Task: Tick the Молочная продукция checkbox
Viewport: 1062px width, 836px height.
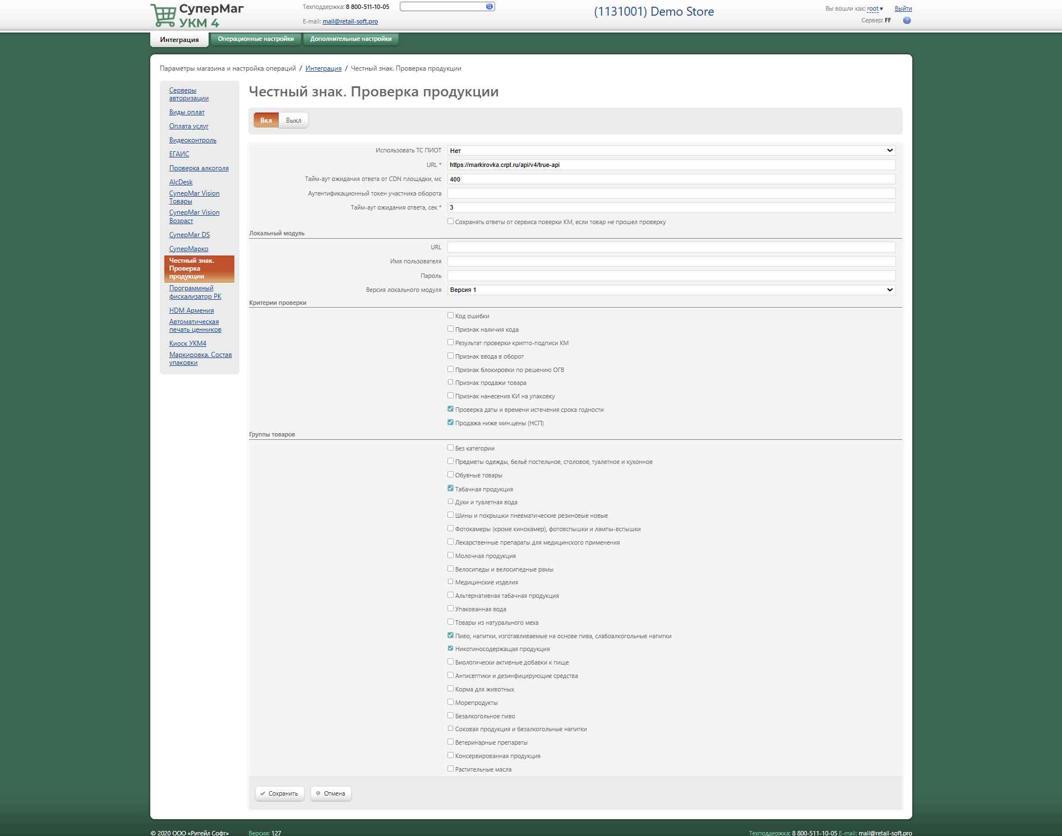Action: pyautogui.click(x=450, y=555)
